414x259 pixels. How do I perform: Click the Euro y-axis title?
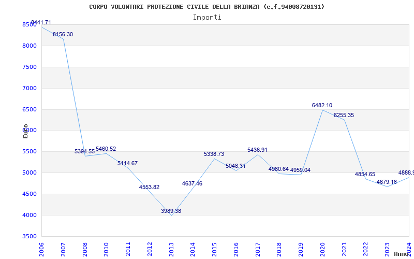coord(25,132)
